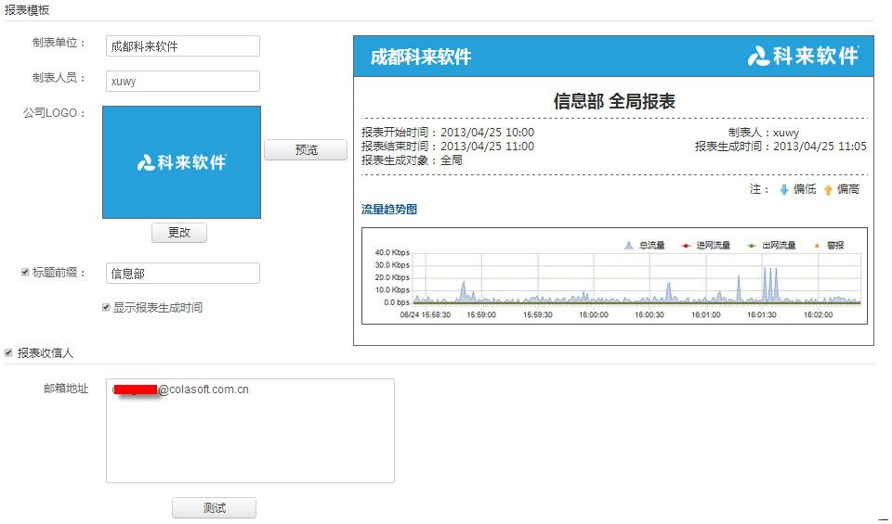The width and height of the screenshot is (892, 524).
Task: Click the '警报' orange legend marker
Action: tap(818, 246)
